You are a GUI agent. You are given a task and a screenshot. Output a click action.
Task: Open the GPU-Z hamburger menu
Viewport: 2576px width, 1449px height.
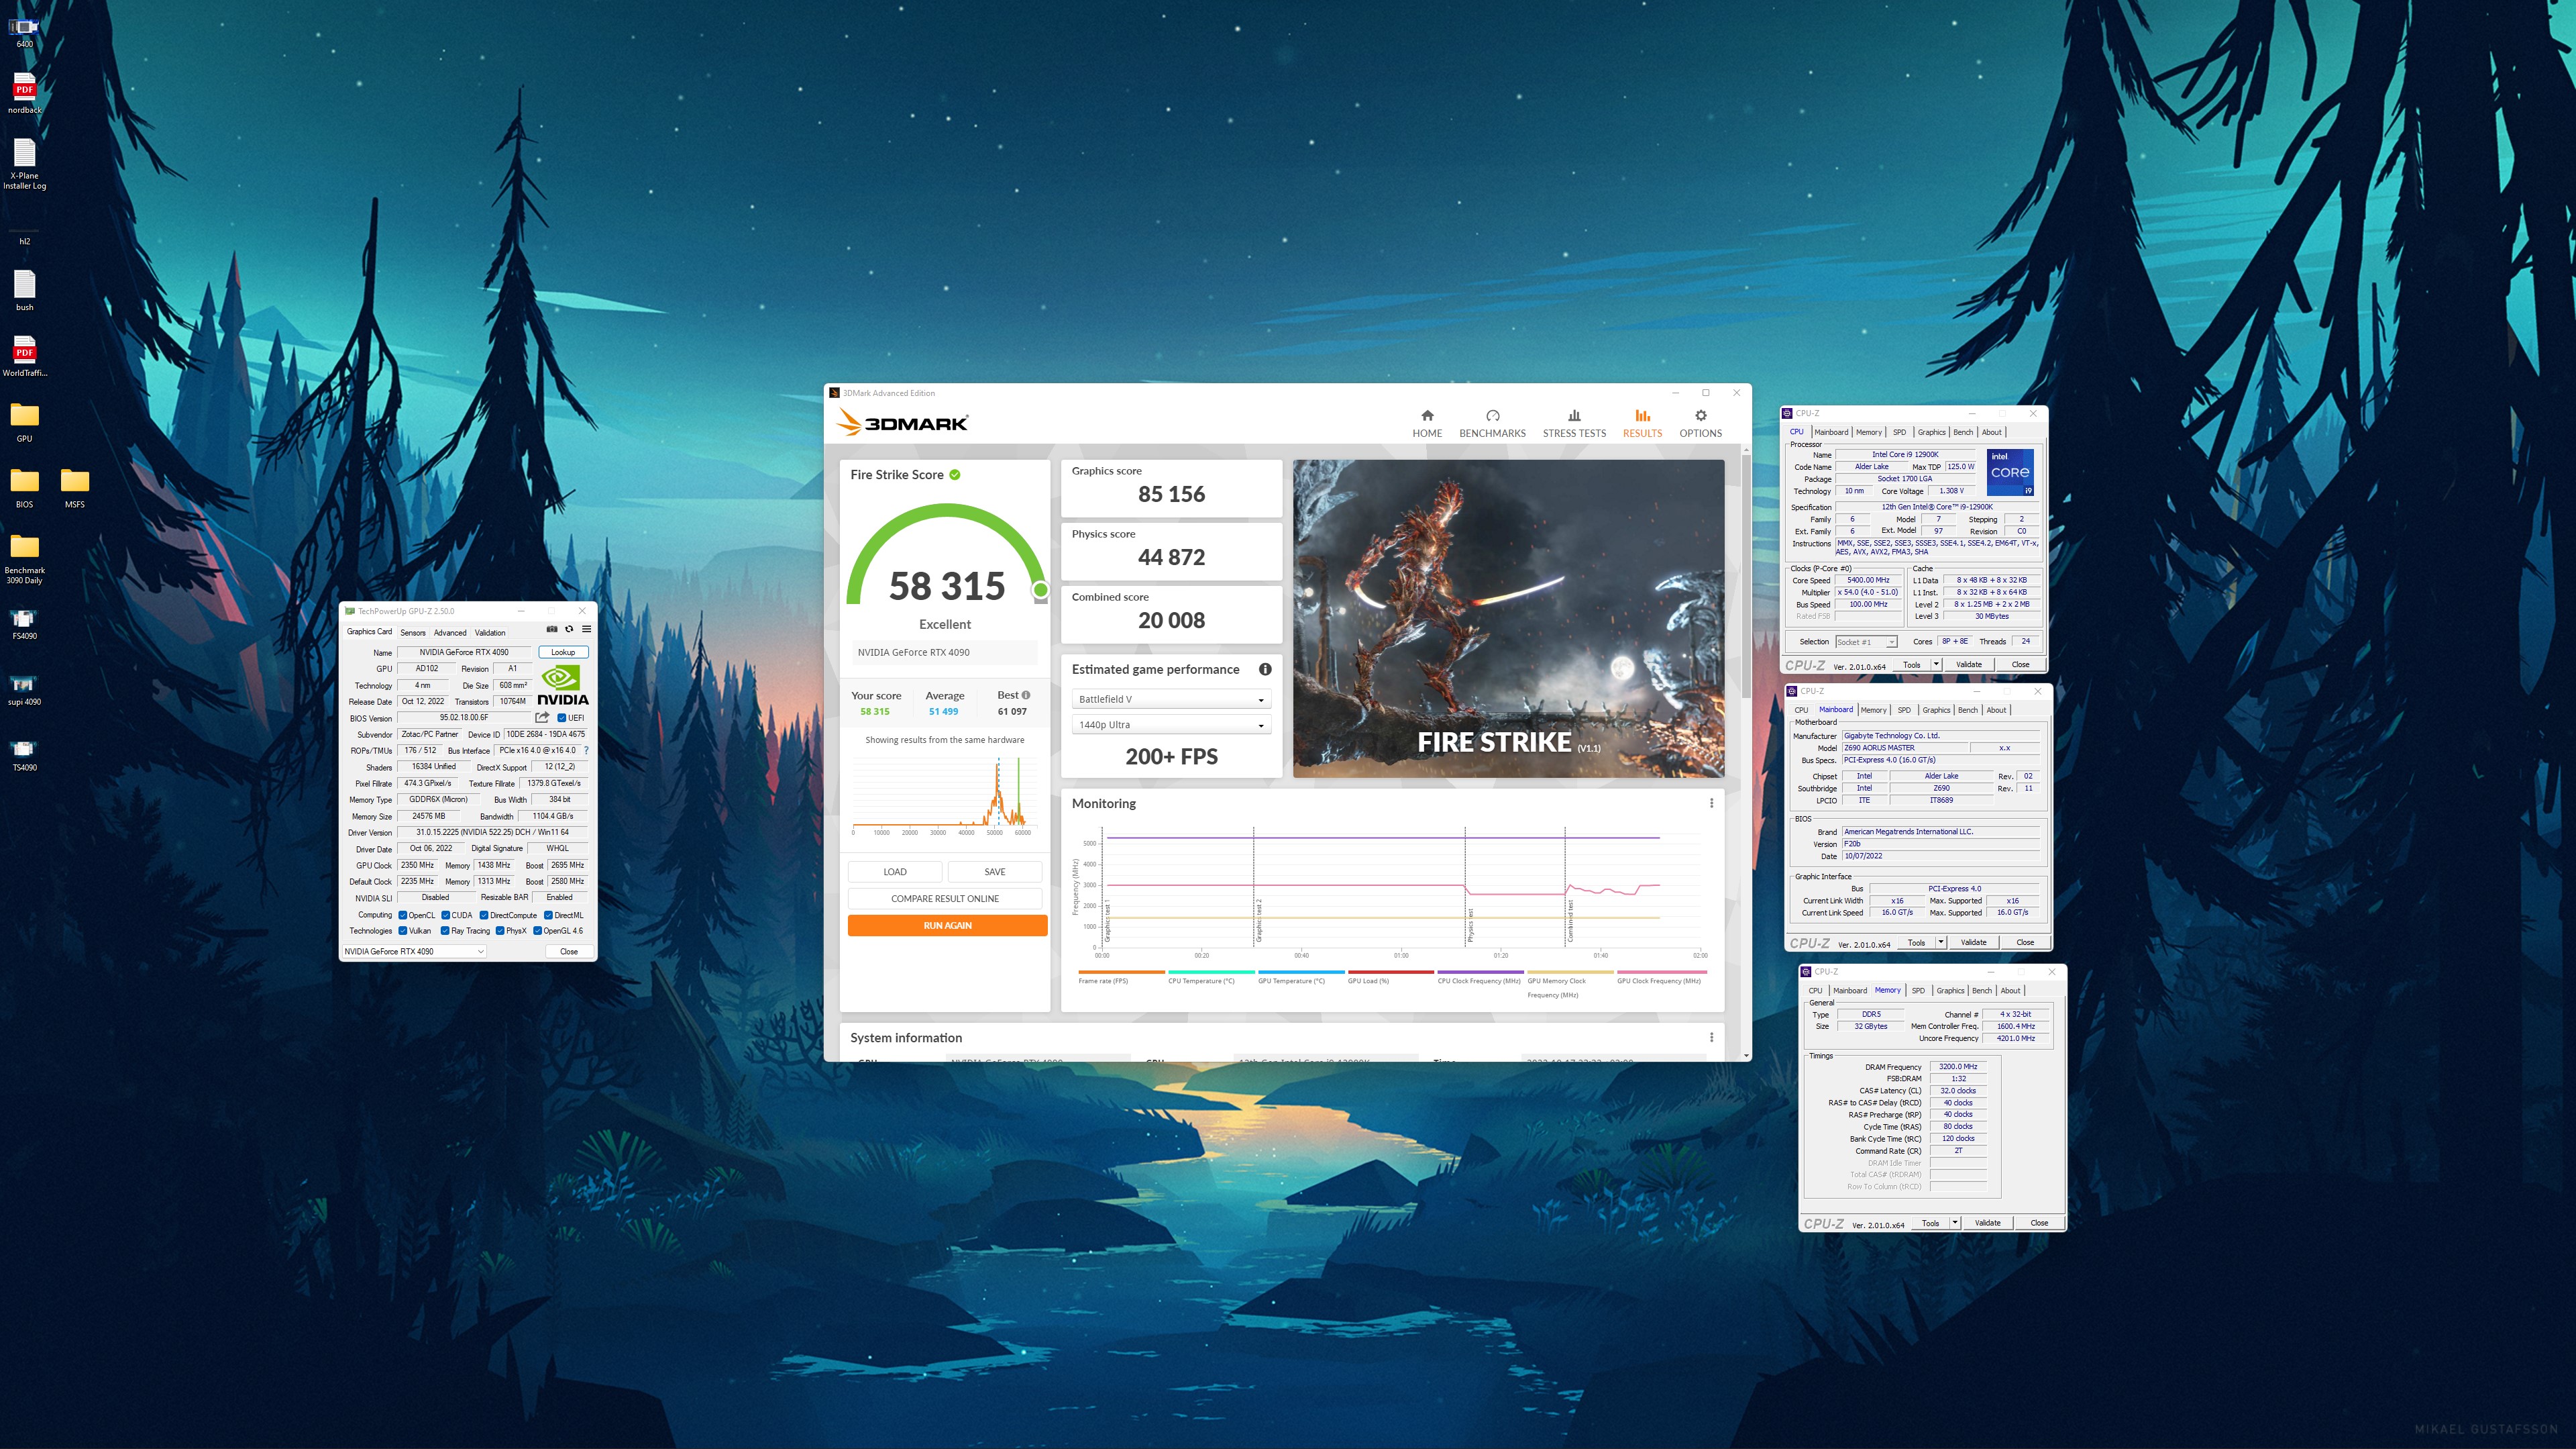coord(586,630)
